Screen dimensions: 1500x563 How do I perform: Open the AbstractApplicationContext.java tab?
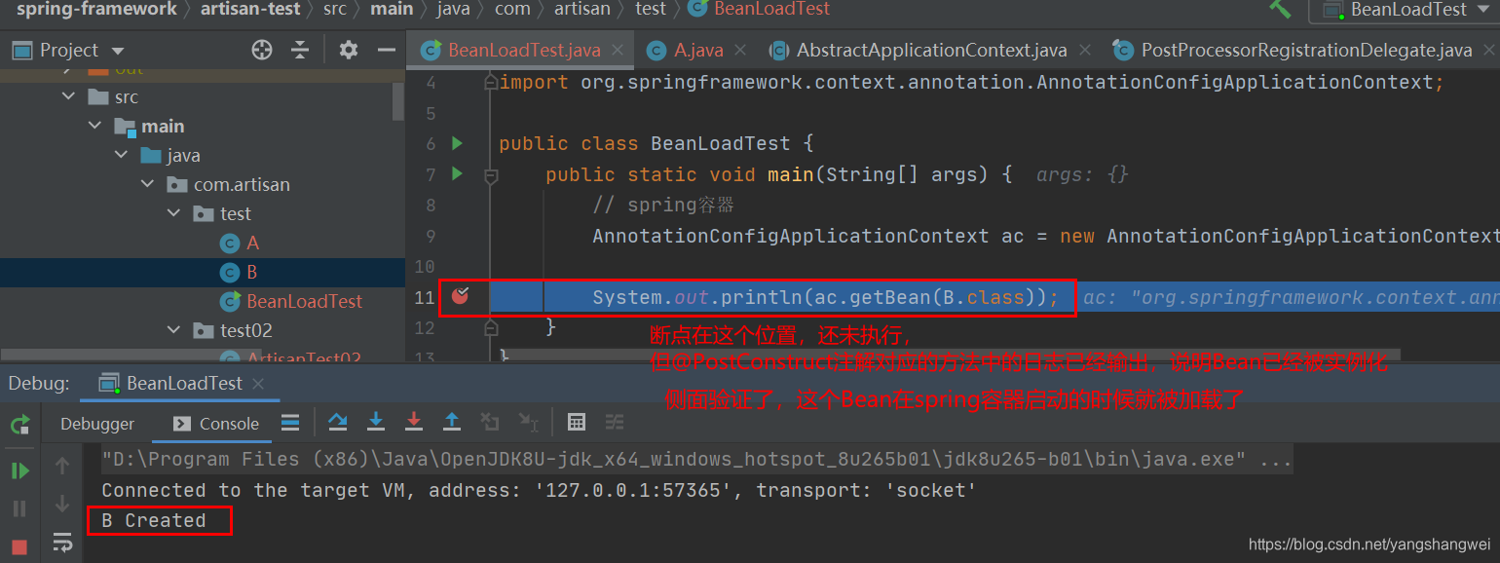932,50
